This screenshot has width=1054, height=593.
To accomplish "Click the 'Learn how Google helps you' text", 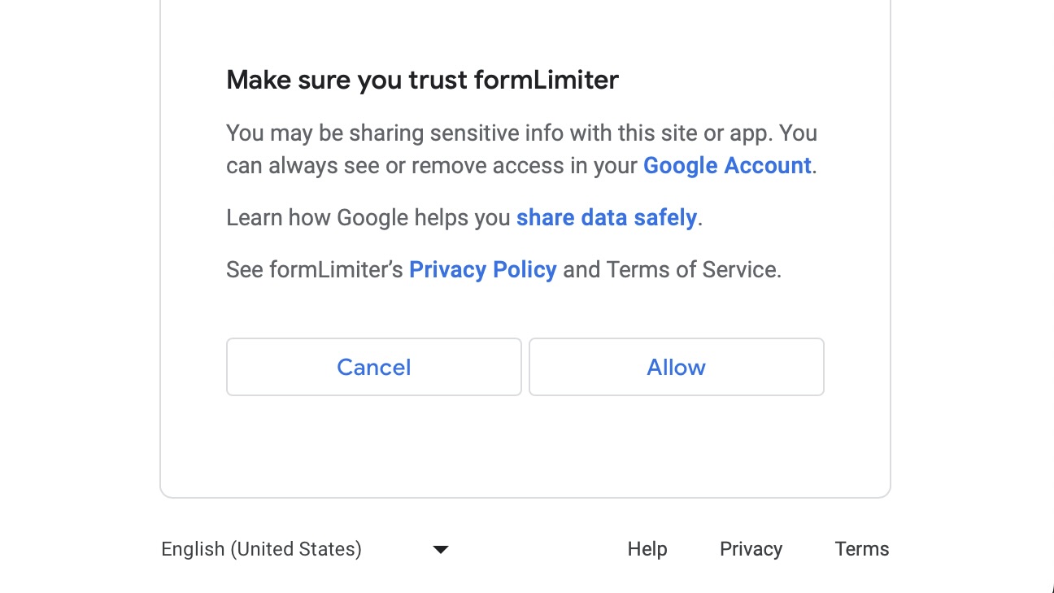I will point(369,218).
